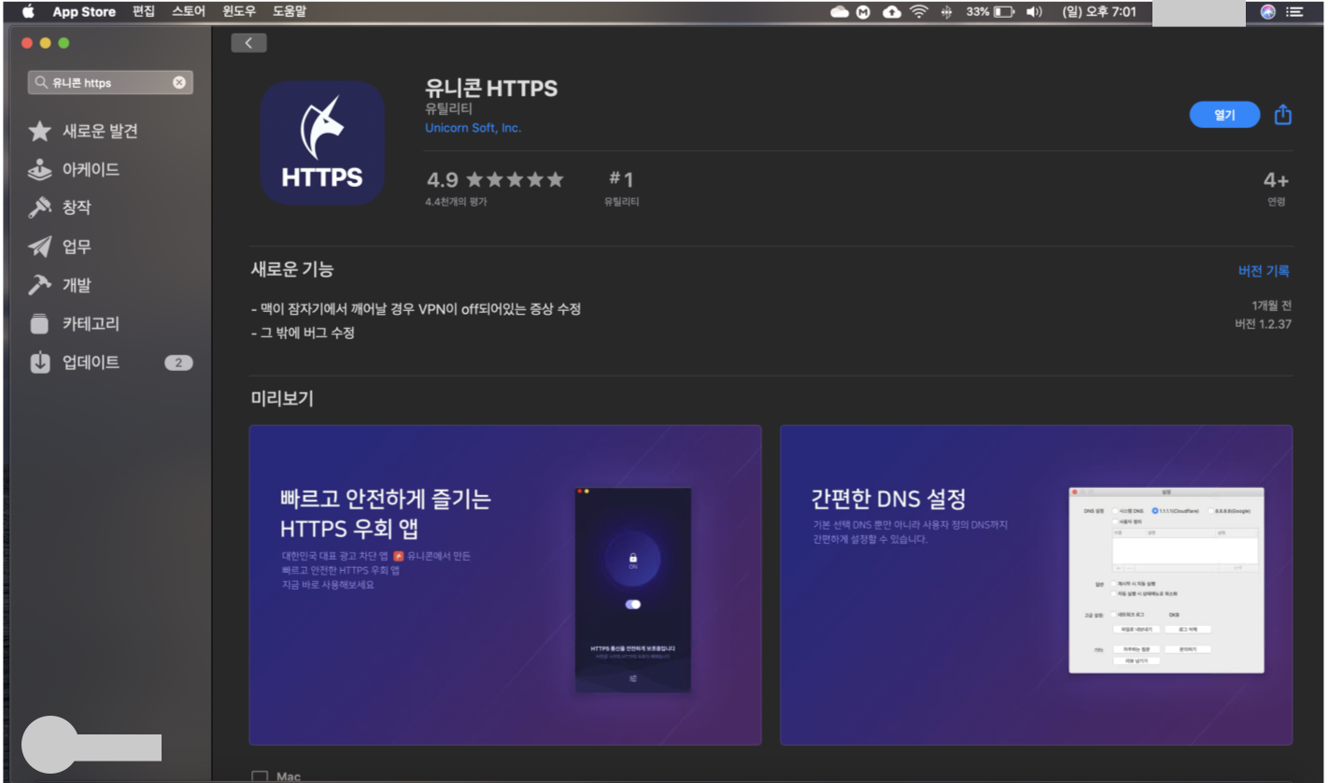Screen dimensions: 1328x783
Task: Click the share icon next to 열기
Action: pyautogui.click(x=1283, y=114)
